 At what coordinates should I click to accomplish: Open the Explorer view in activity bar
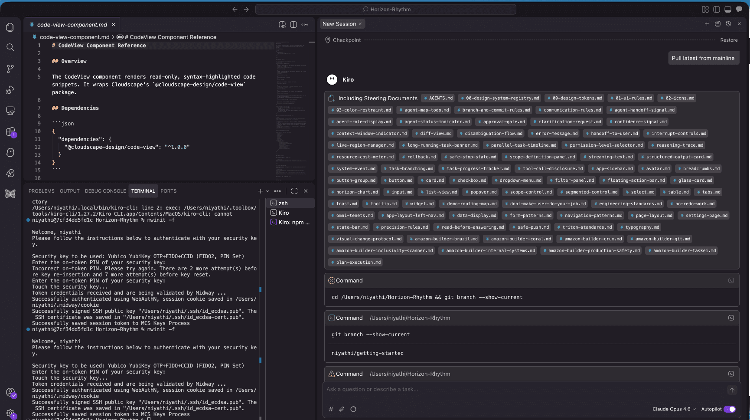(x=10, y=27)
